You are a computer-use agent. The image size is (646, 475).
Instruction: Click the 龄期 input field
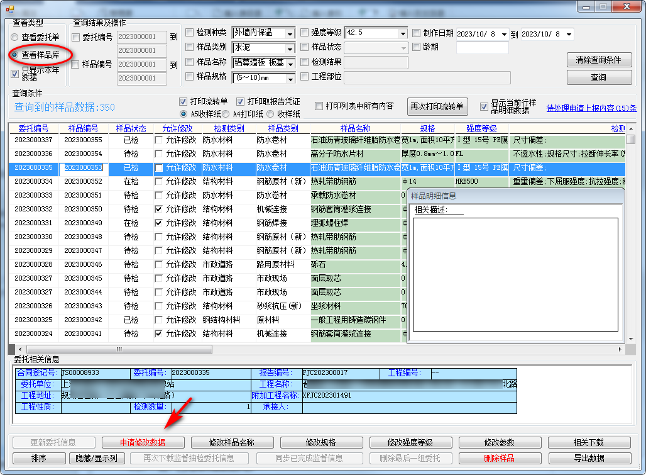pos(482,47)
